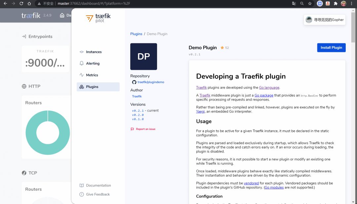Reload the page with refresh icon
The width and height of the screenshot is (357, 204).
tap(21, 3)
